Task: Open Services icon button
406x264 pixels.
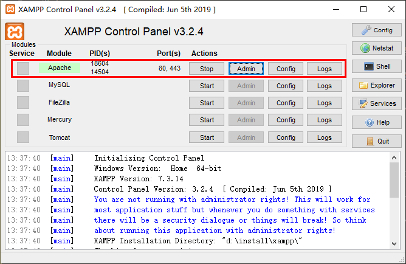Action: 376,103
